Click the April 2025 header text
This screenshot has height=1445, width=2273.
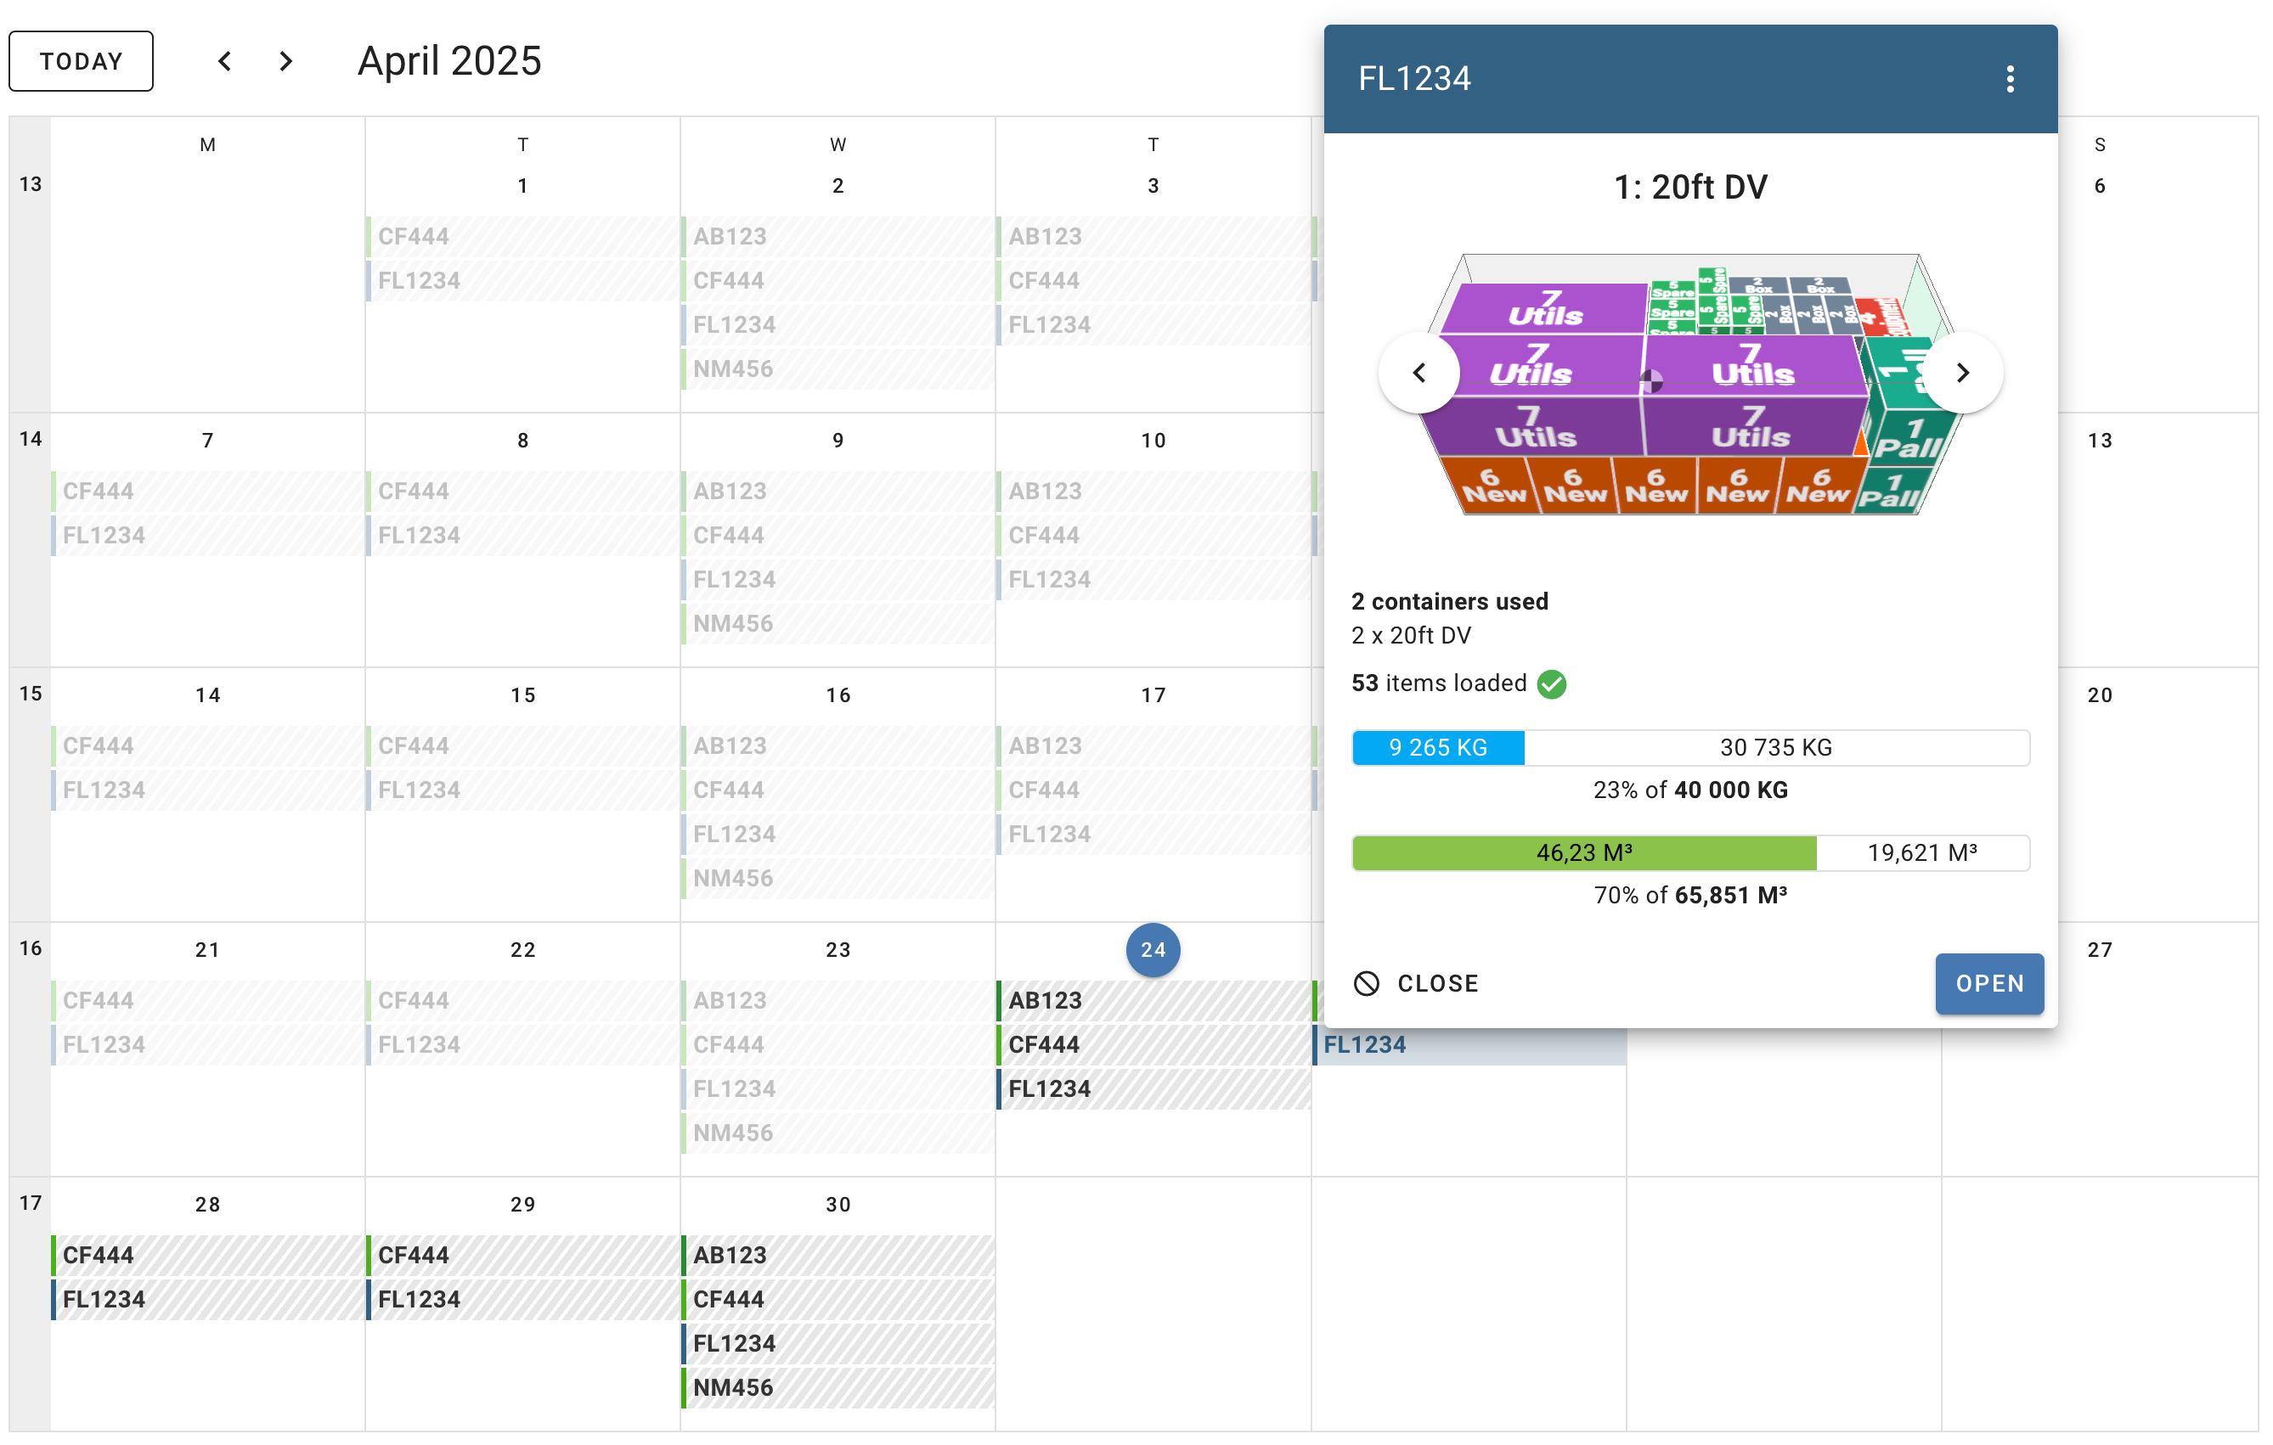pyautogui.click(x=448, y=60)
